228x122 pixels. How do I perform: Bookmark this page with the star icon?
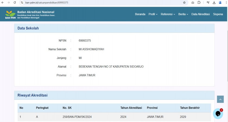[x=184, y=2]
